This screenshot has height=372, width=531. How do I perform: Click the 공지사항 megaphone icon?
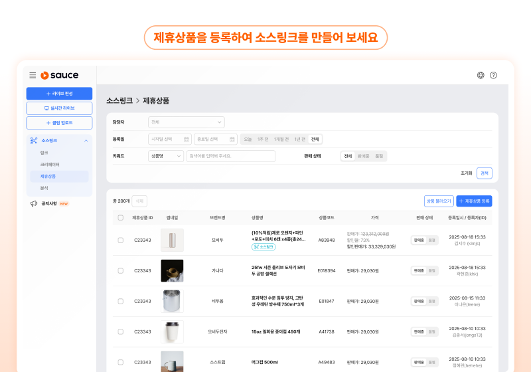[34, 204]
